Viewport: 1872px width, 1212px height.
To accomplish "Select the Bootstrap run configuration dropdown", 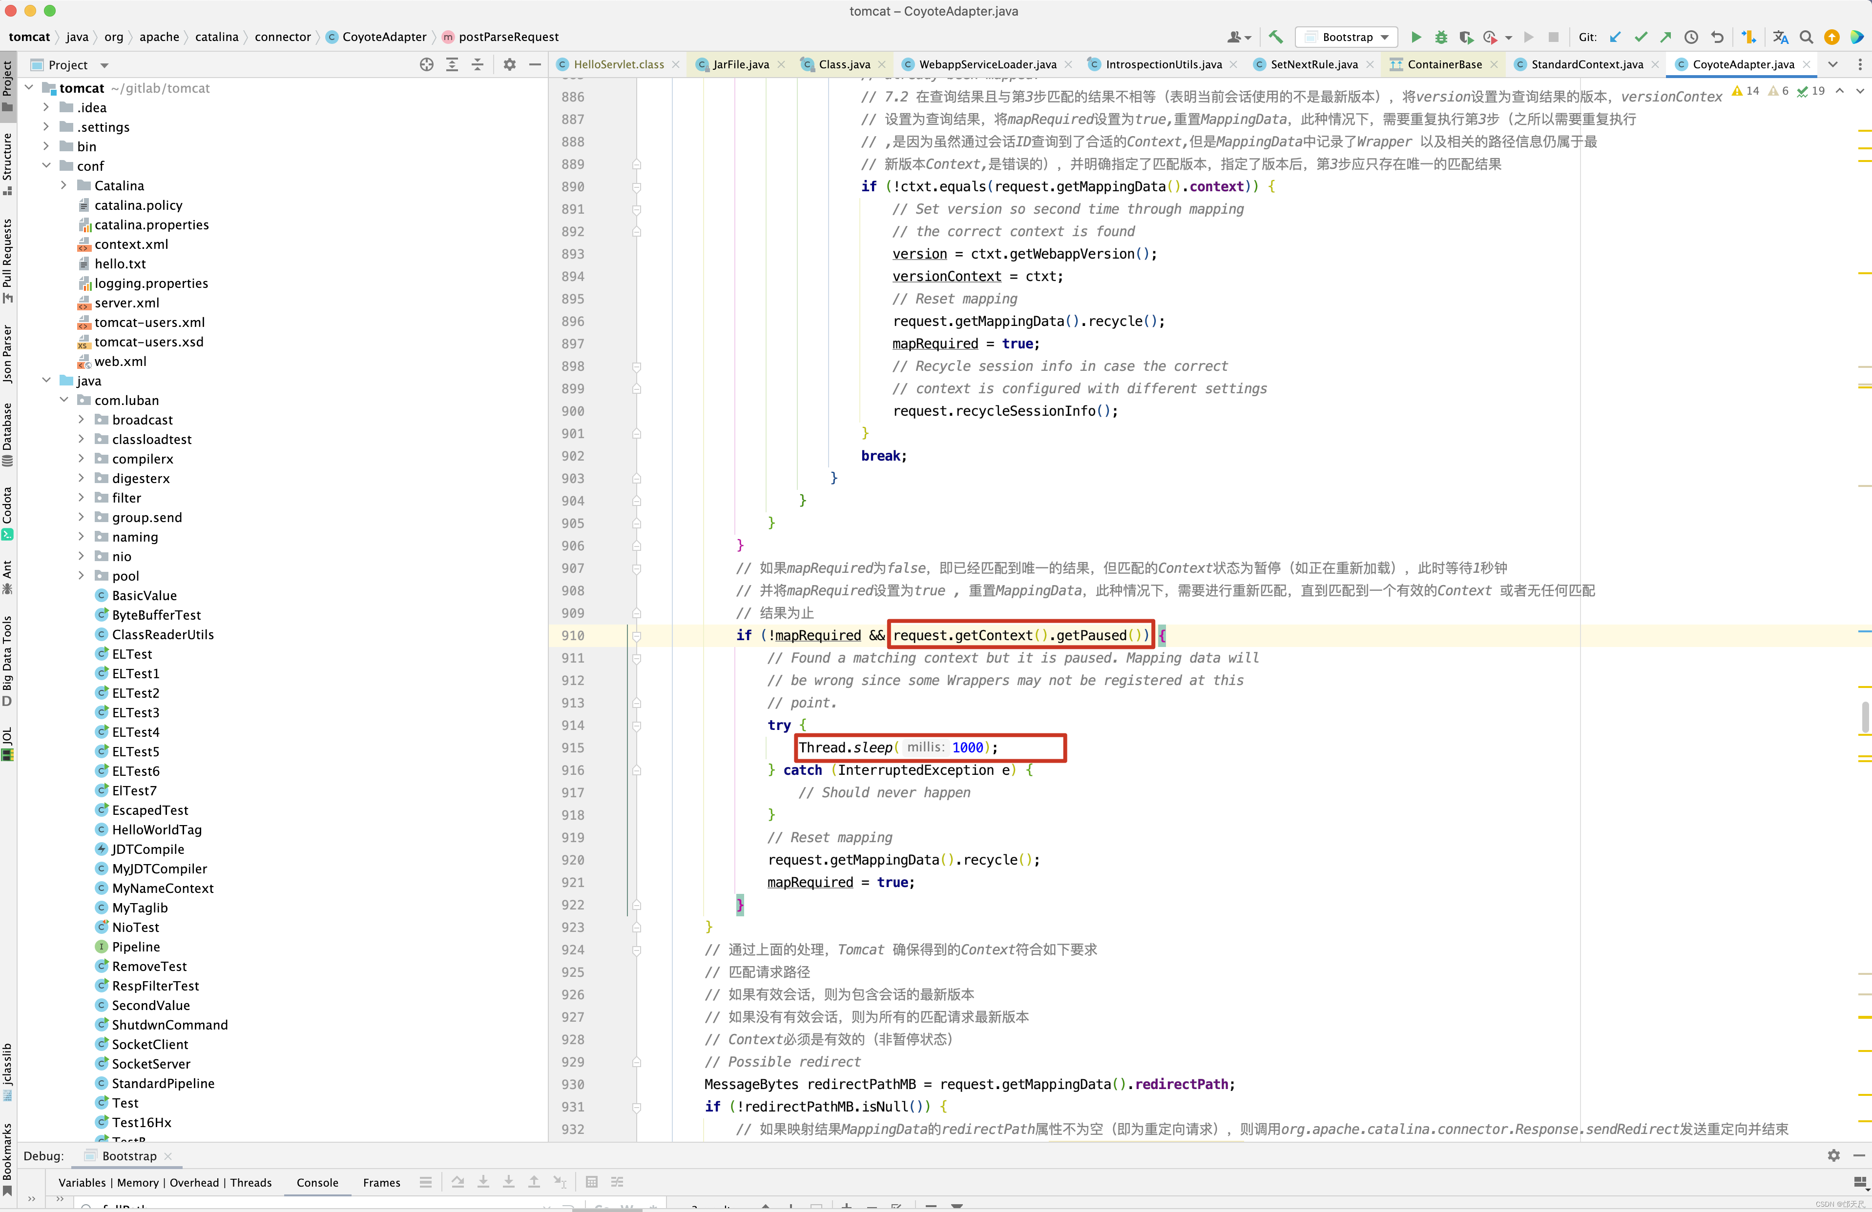I will [x=1350, y=37].
